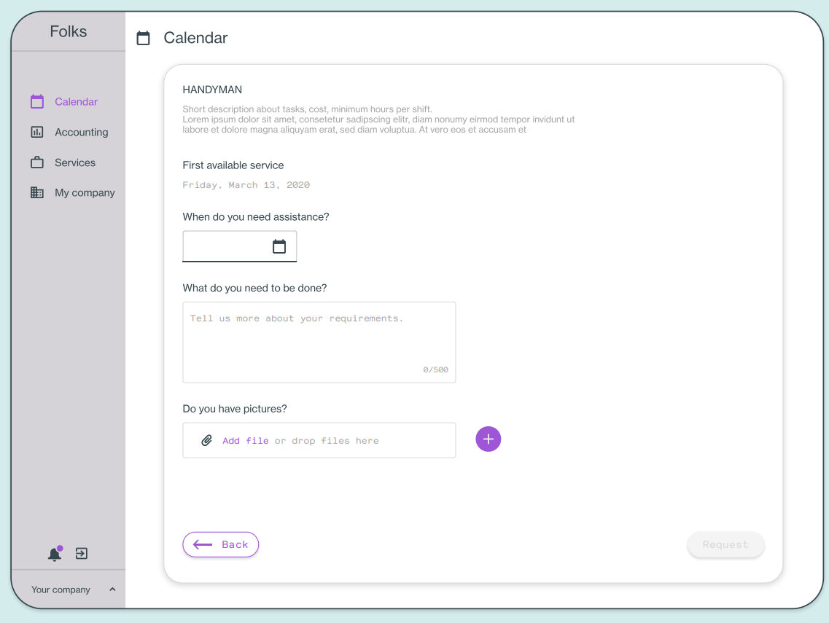
Task: Click the Add file link
Action: (x=245, y=441)
